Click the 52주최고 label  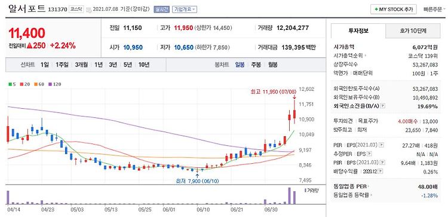[x=343, y=130]
